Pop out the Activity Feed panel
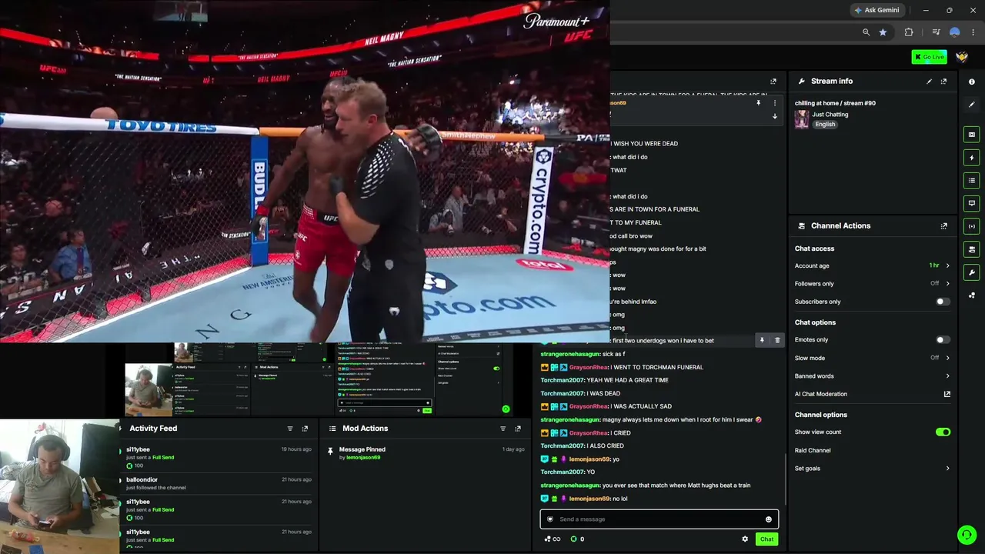 point(305,429)
